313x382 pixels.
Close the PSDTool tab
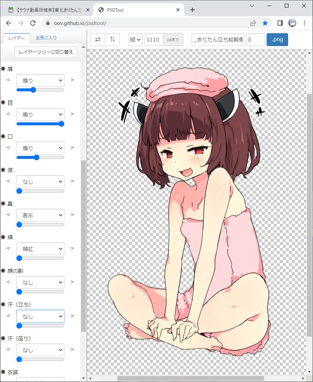pyautogui.click(x=178, y=10)
